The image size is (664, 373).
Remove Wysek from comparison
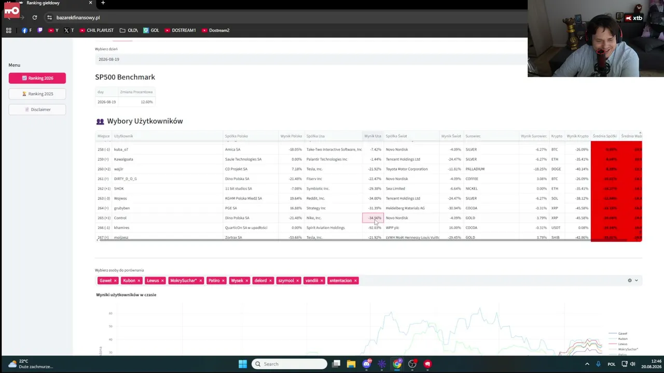click(246, 281)
